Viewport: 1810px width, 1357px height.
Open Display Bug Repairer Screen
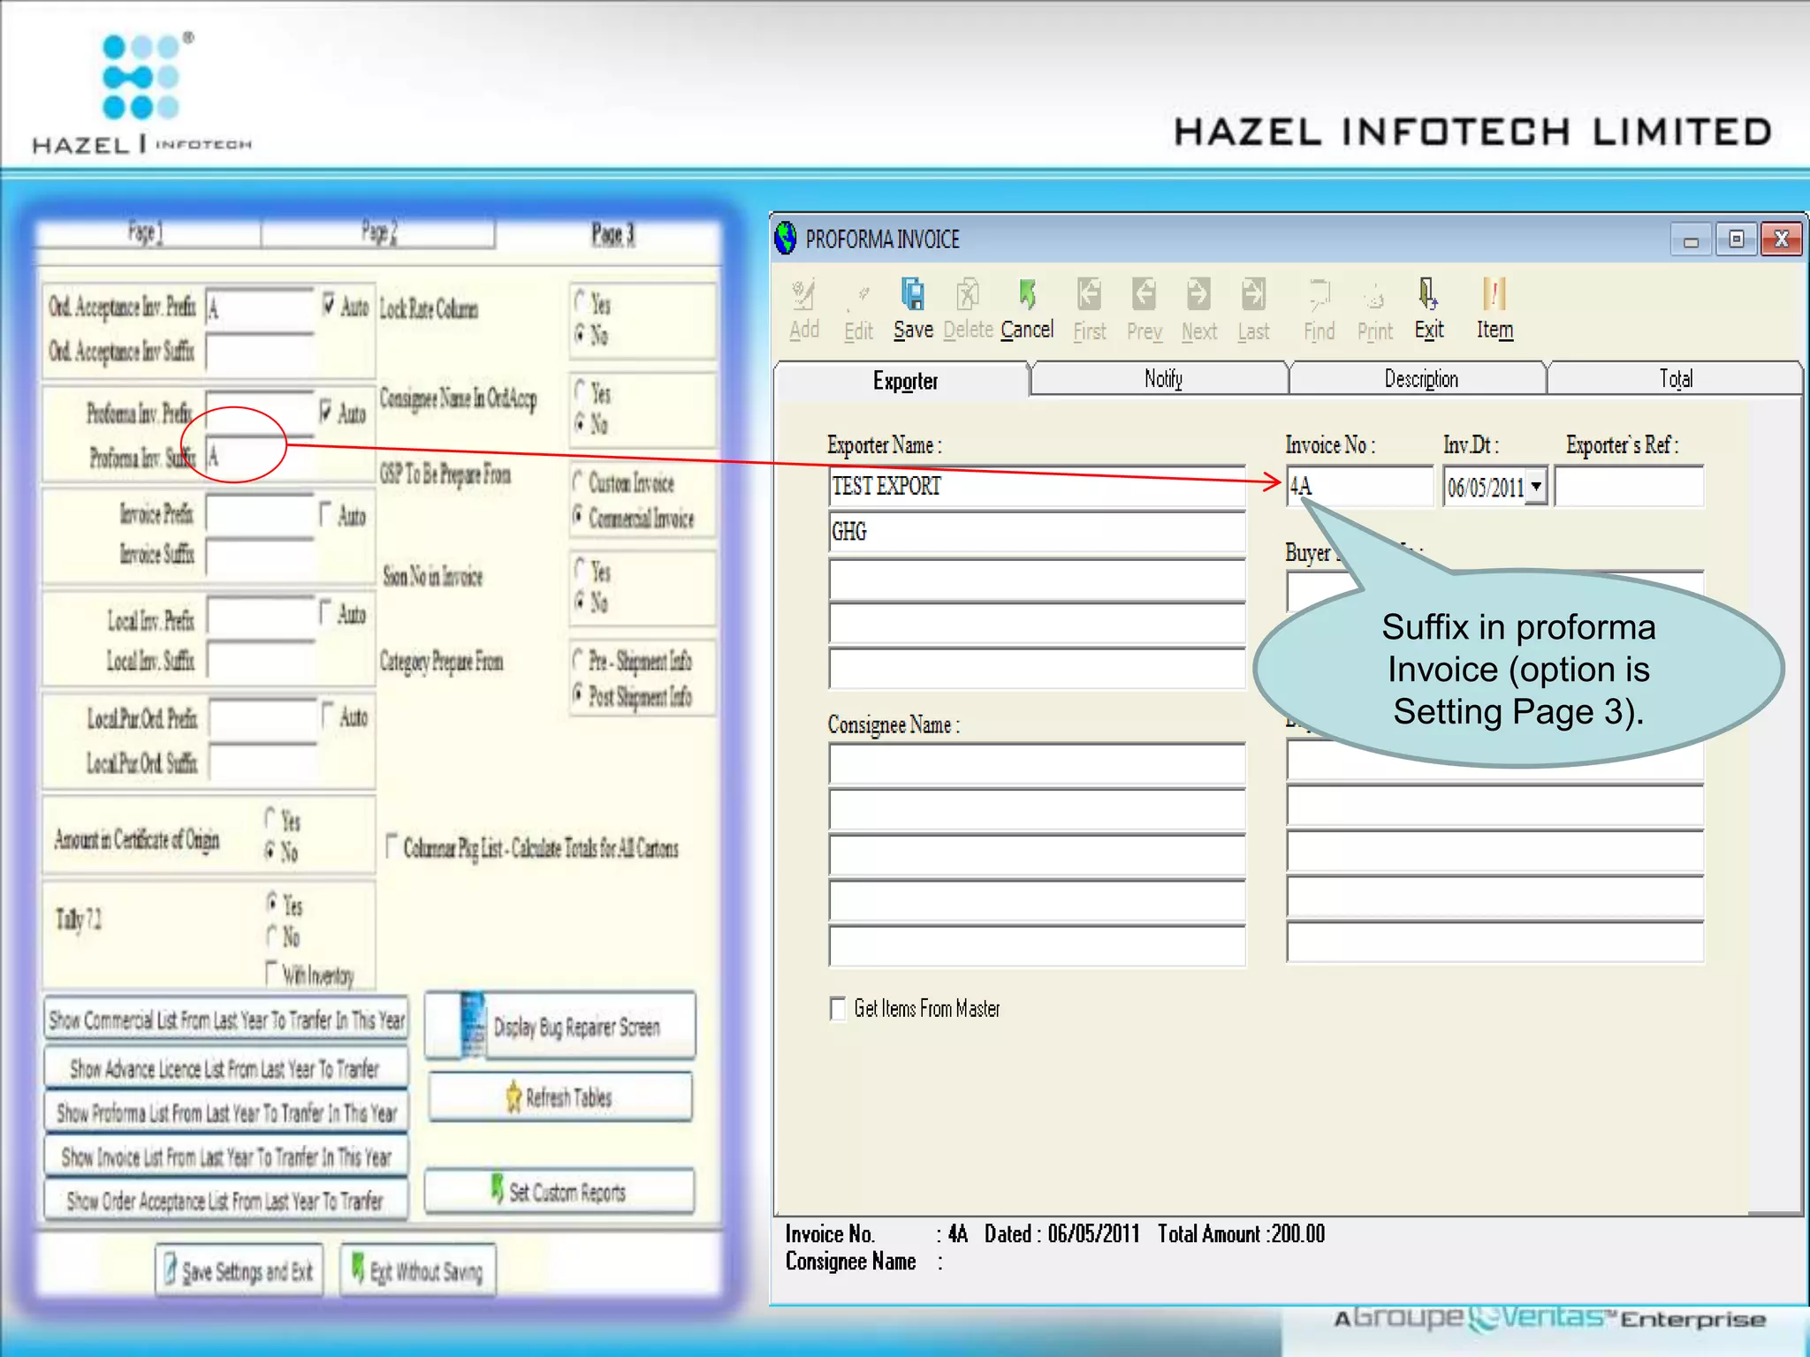pos(560,1026)
